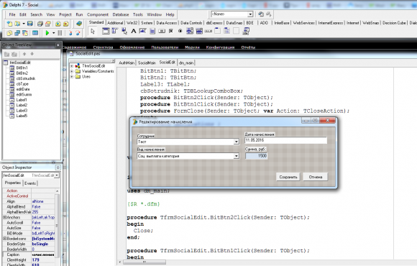Open the Сотрудник combo box dropdown

click(x=236, y=142)
